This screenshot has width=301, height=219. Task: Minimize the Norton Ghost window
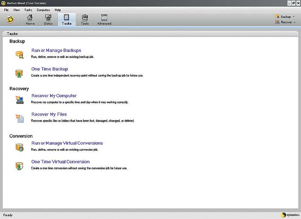(289, 3)
